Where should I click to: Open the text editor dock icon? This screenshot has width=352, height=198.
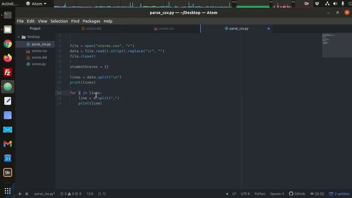8,101
